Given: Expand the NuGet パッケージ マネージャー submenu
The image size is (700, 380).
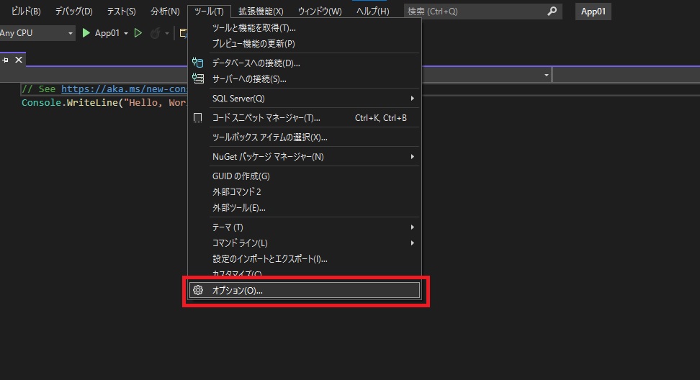Looking at the screenshot, I should [413, 157].
